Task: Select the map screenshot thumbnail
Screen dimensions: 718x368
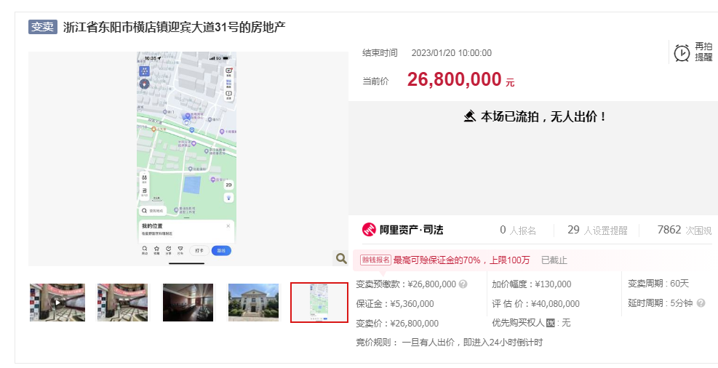Action: tap(319, 303)
